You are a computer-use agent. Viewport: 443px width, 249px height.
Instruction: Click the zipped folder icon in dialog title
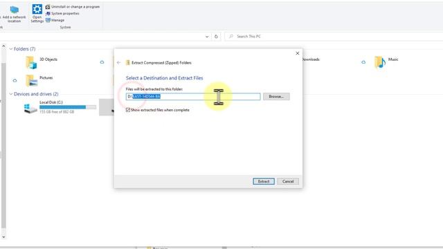127,63
